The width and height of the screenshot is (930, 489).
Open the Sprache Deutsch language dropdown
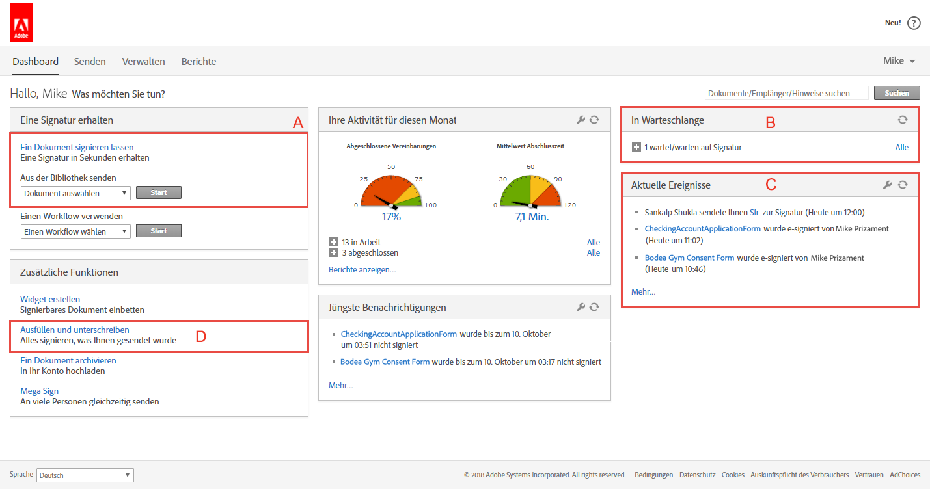tap(85, 475)
